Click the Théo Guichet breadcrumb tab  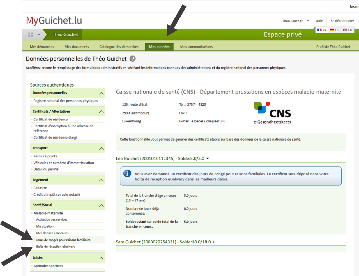click(x=65, y=34)
